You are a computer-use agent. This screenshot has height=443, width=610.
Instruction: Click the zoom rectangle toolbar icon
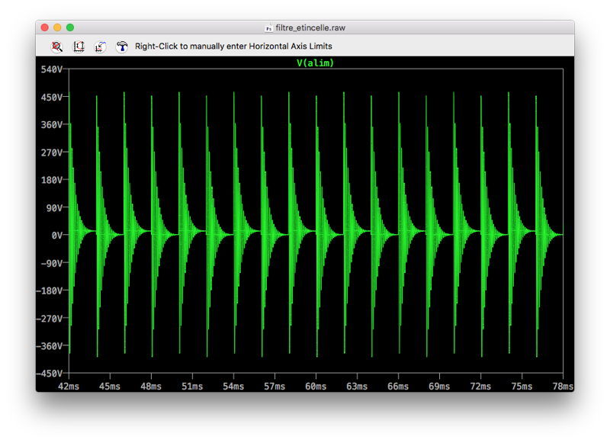click(79, 47)
